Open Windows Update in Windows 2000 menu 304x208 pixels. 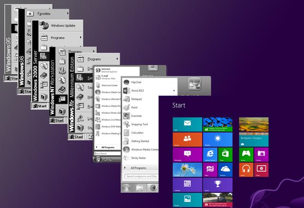tap(63, 25)
